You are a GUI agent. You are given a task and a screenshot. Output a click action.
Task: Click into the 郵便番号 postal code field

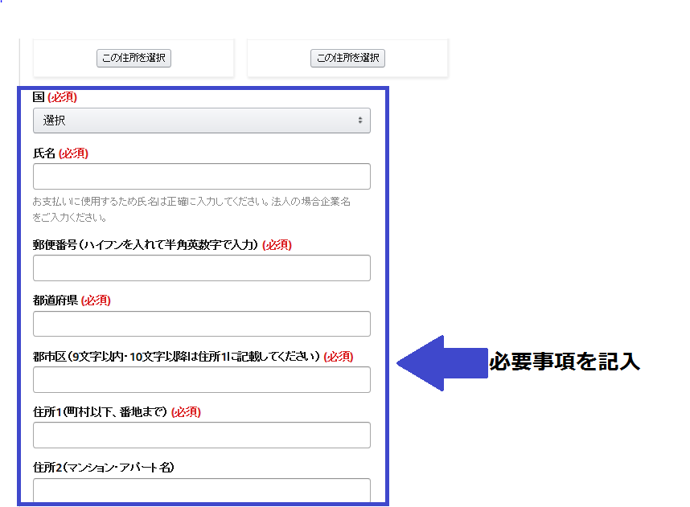point(201,268)
